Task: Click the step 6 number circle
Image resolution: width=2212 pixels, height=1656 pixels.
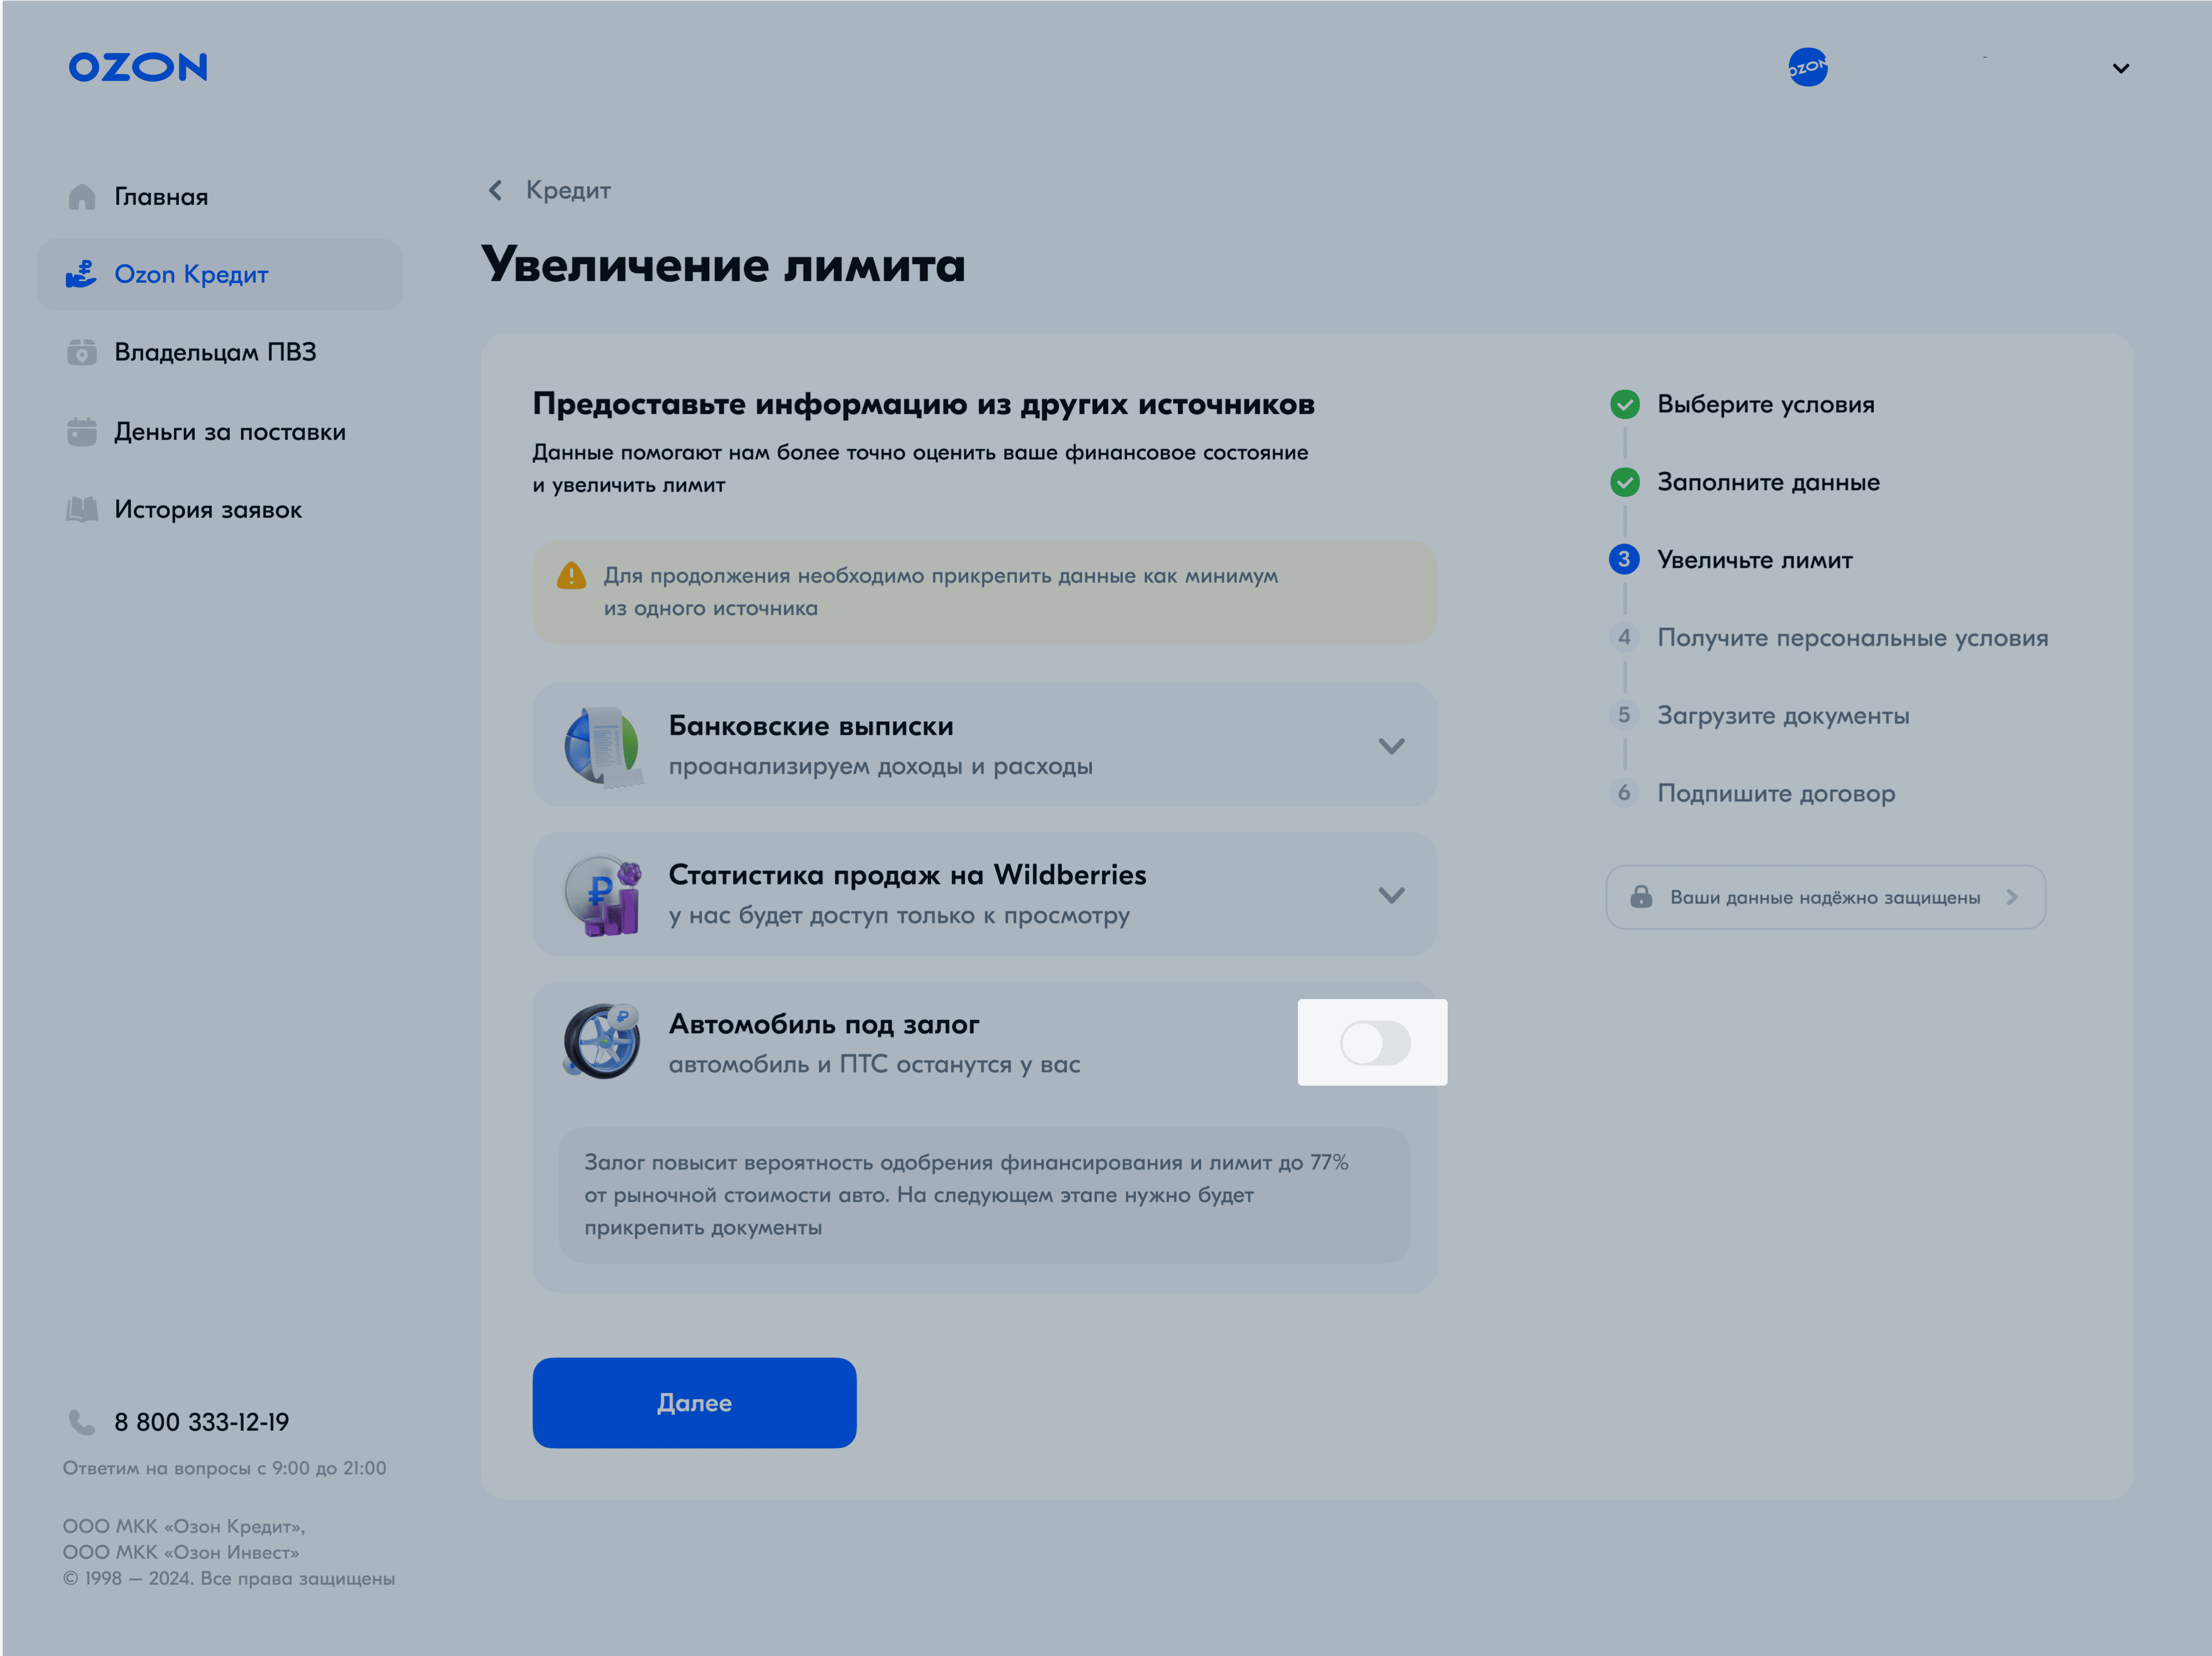Action: [x=1624, y=793]
